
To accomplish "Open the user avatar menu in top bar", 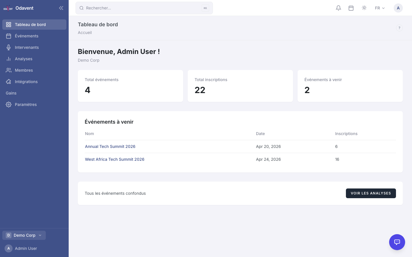I will point(398,8).
